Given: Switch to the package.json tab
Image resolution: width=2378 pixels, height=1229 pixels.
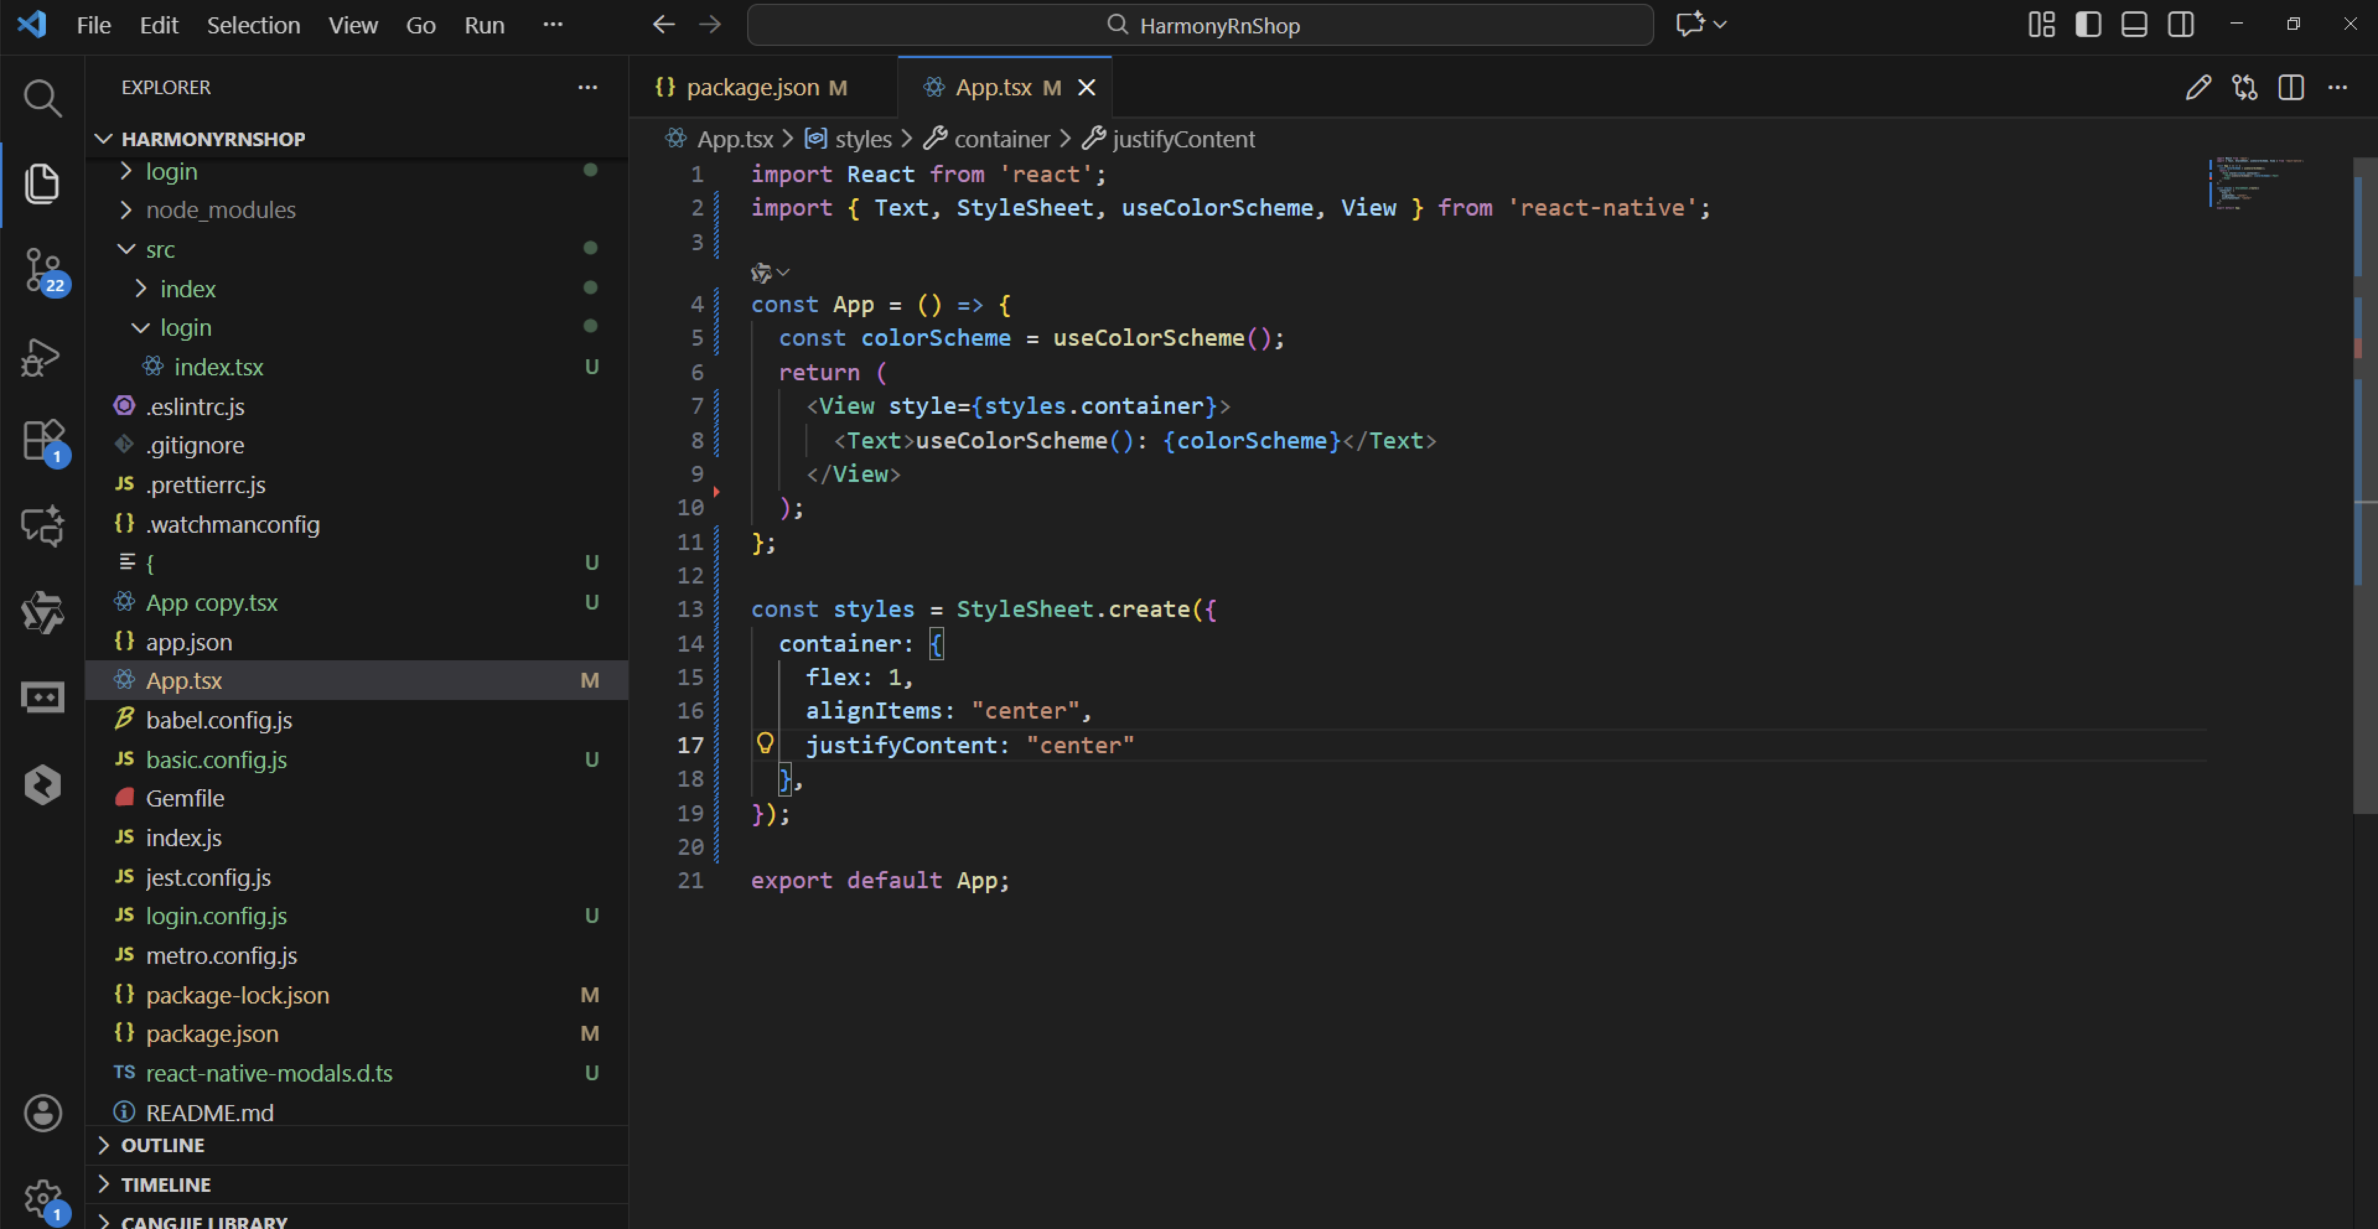Looking at the screenshot, I should pyautogui.click(x=752, y=88).
